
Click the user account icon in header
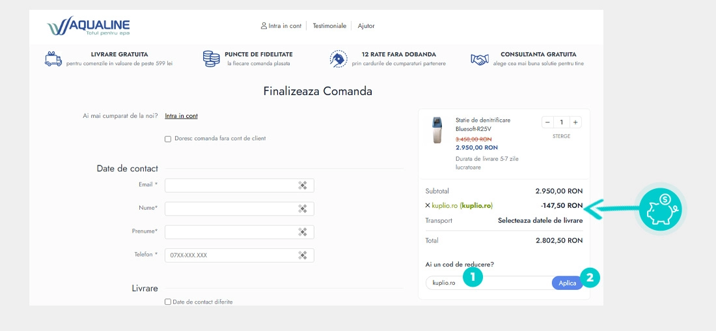264,25
